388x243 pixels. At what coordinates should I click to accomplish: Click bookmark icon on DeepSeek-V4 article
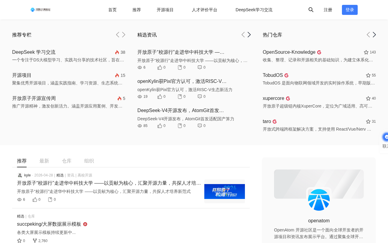click(x=180, y=126)
